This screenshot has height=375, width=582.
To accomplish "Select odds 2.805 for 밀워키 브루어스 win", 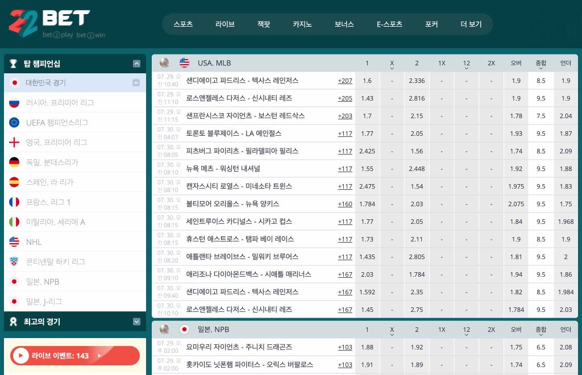I will 417,257.
